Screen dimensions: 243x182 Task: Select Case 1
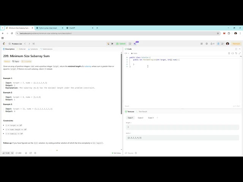point(130,118)
